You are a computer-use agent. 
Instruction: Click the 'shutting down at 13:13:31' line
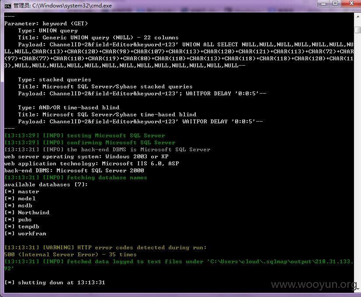click(x=55, y=283)
